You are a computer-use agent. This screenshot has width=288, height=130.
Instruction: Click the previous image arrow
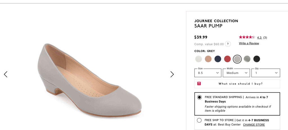coord(6,74)
